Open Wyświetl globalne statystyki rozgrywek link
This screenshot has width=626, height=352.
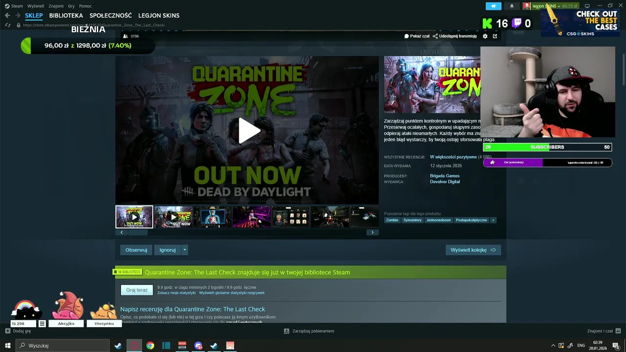(232, 293)
